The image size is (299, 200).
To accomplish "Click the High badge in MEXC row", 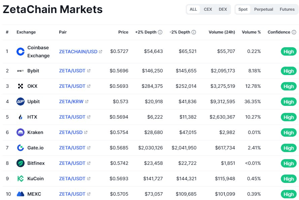I will coord(289,194).
